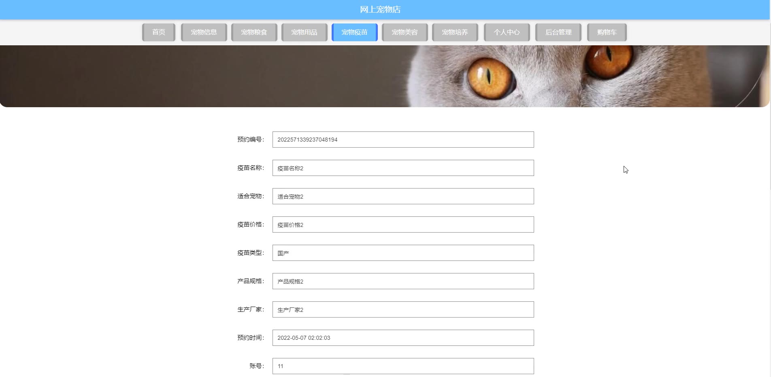The height and width of the screenshot is (377, 771).
Task: Click the 预约时间 label
Action: 251,338
